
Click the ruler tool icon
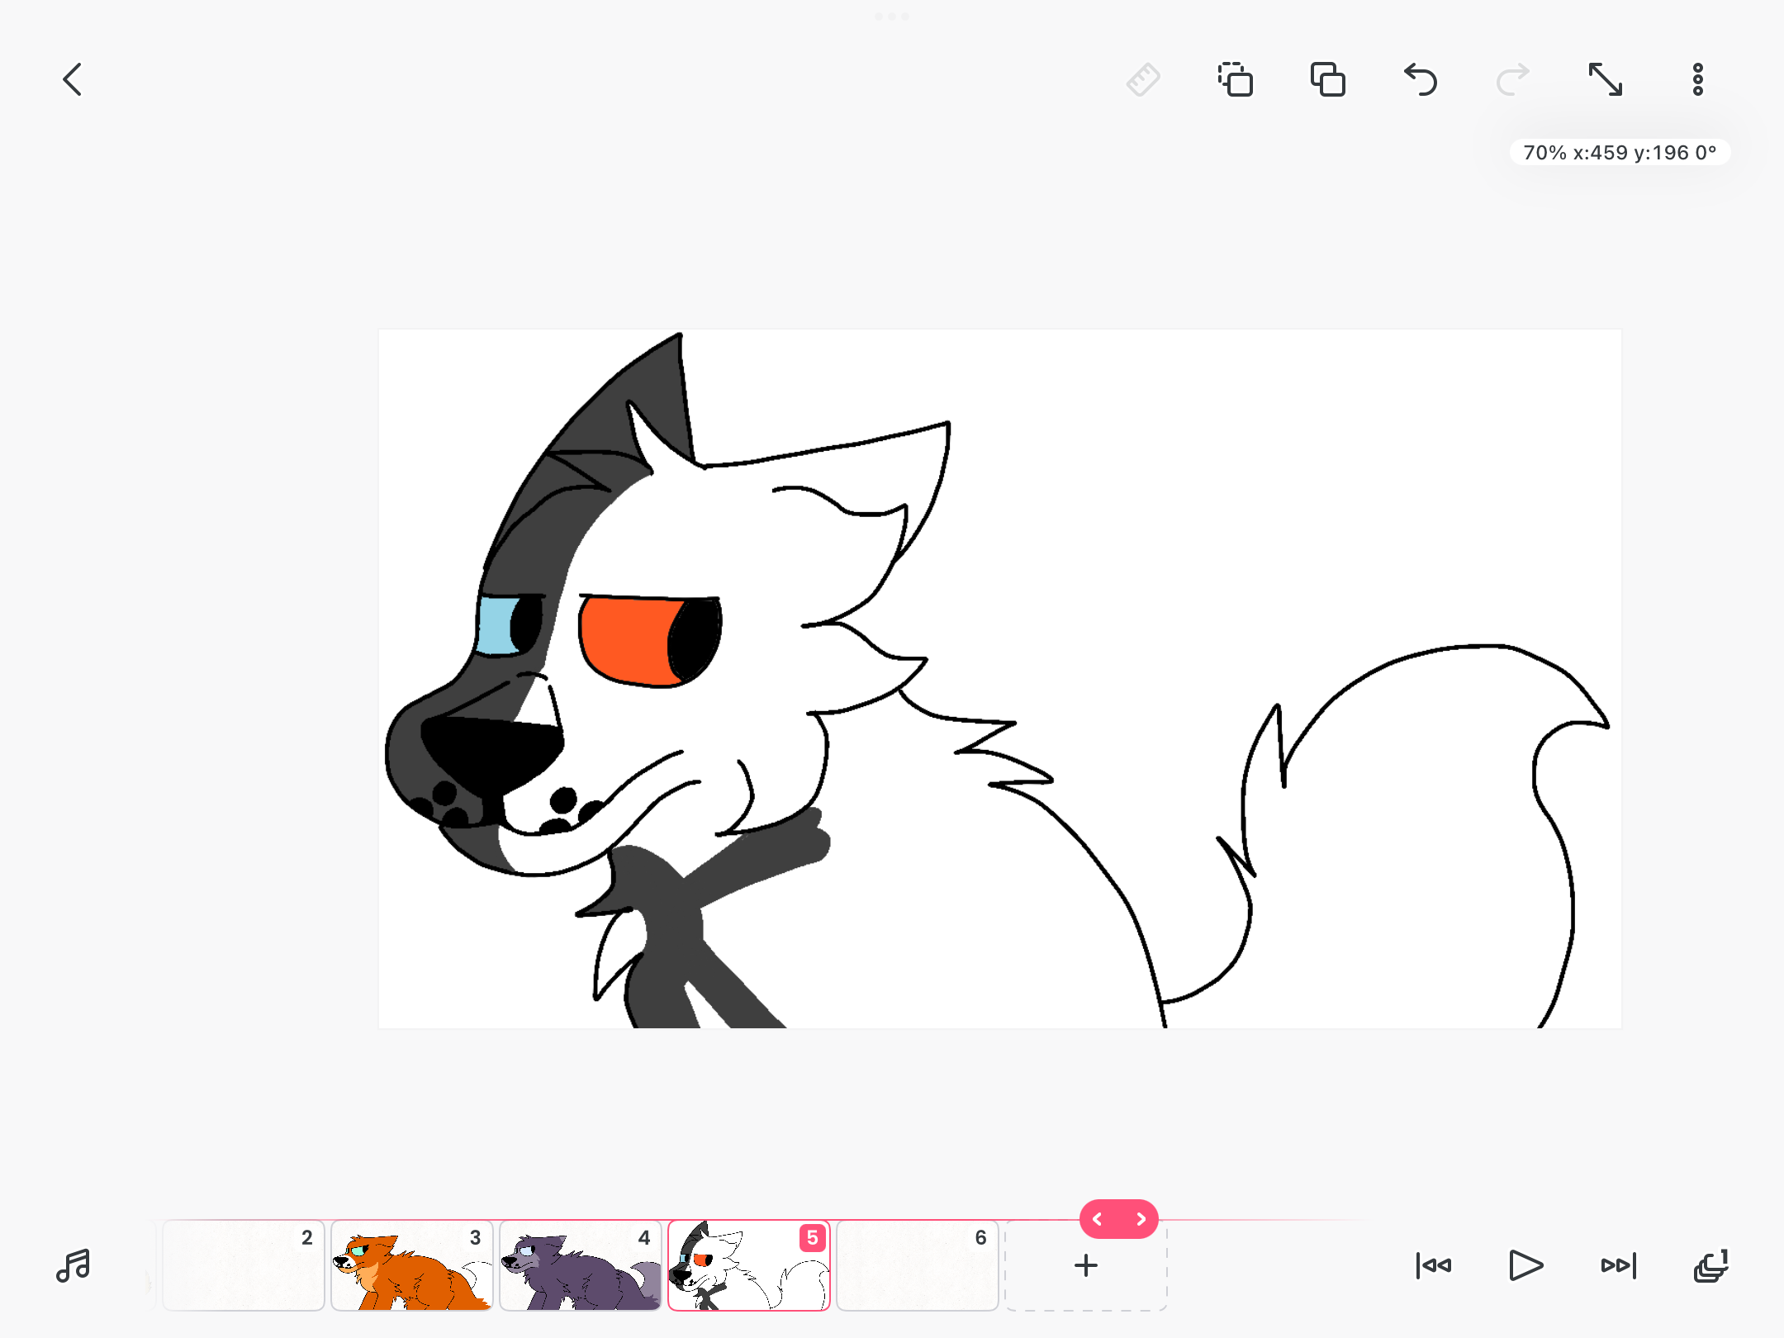click(x=1143, y=80)
